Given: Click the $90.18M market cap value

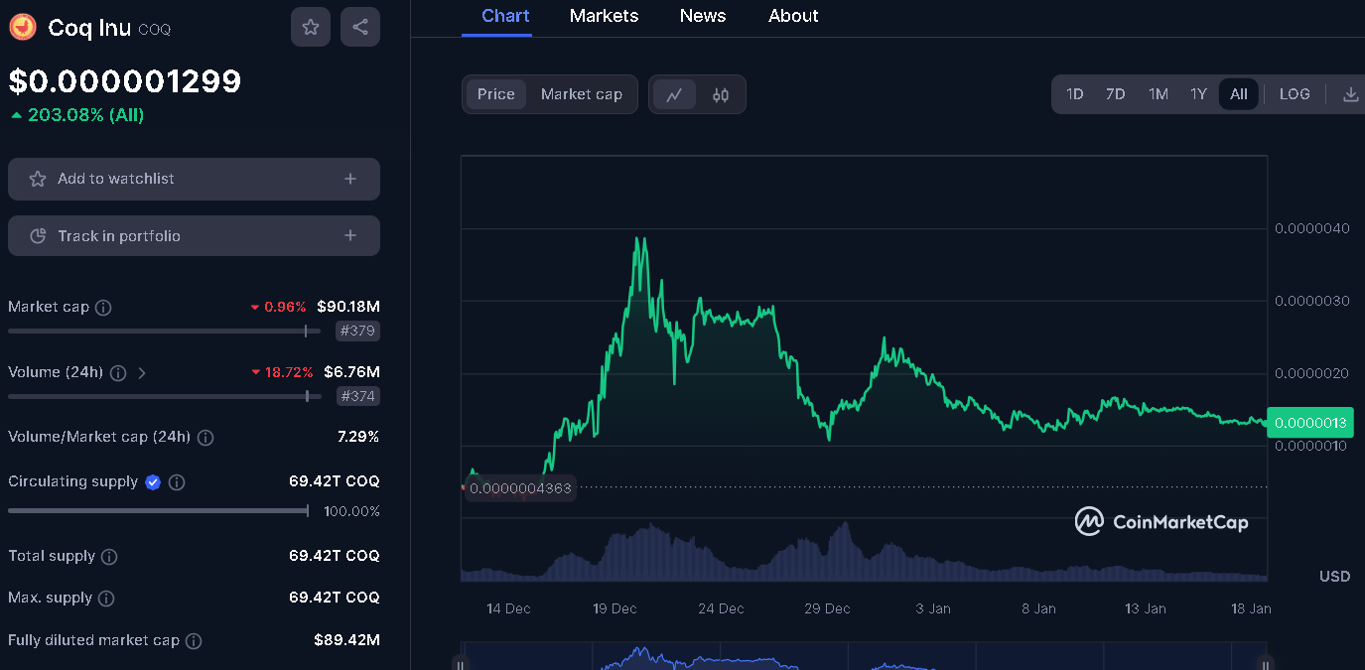Looking at the screenshot, I should click(348, 307).
